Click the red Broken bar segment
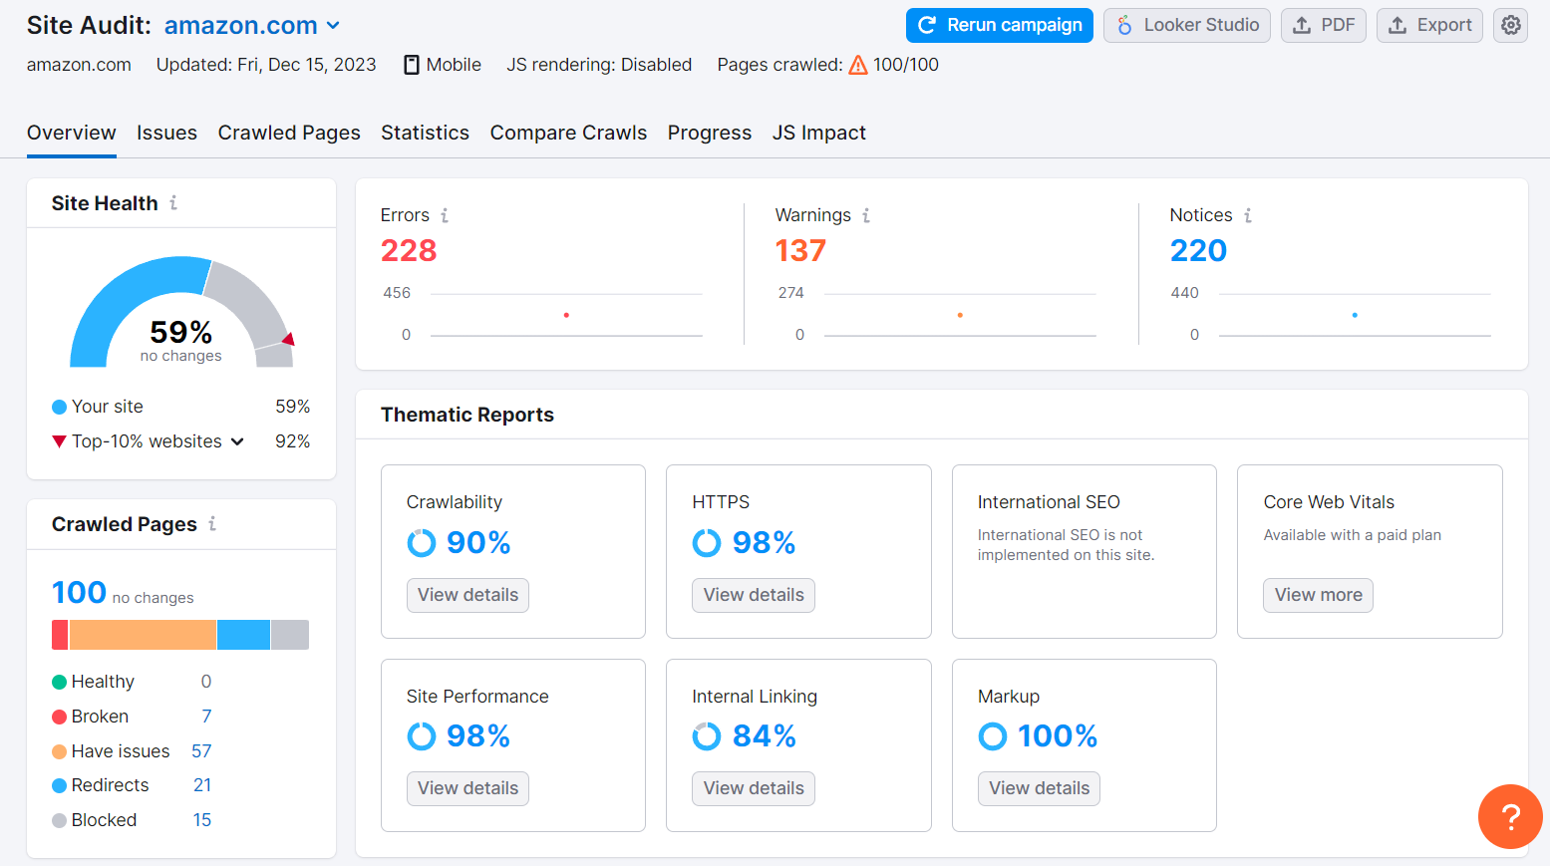The image size is (1550, 866). click(60, 635)
